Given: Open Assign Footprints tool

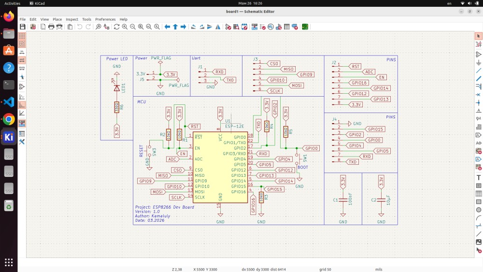Looking at the screenshot, I should click(x=279, y=27).
